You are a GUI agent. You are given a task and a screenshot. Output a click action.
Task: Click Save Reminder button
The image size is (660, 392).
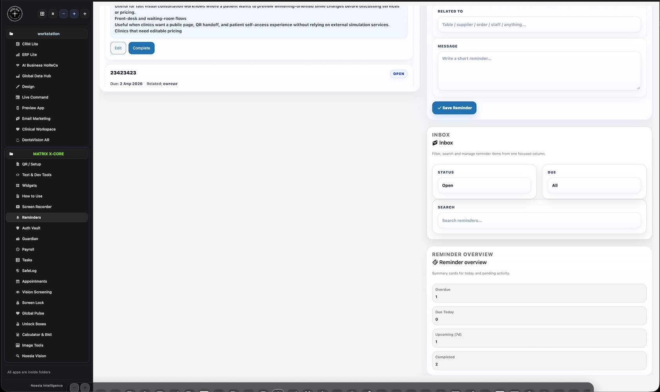click(x=454, y=108)
